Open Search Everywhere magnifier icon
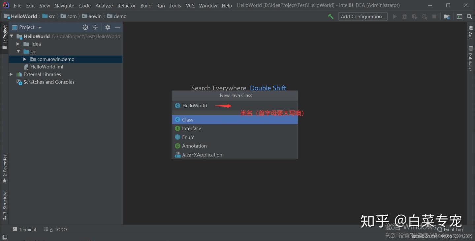475x241 pixels. (469, 16)
